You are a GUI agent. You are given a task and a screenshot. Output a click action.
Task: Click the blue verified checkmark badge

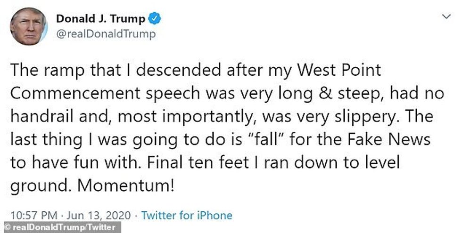point(155,19)
